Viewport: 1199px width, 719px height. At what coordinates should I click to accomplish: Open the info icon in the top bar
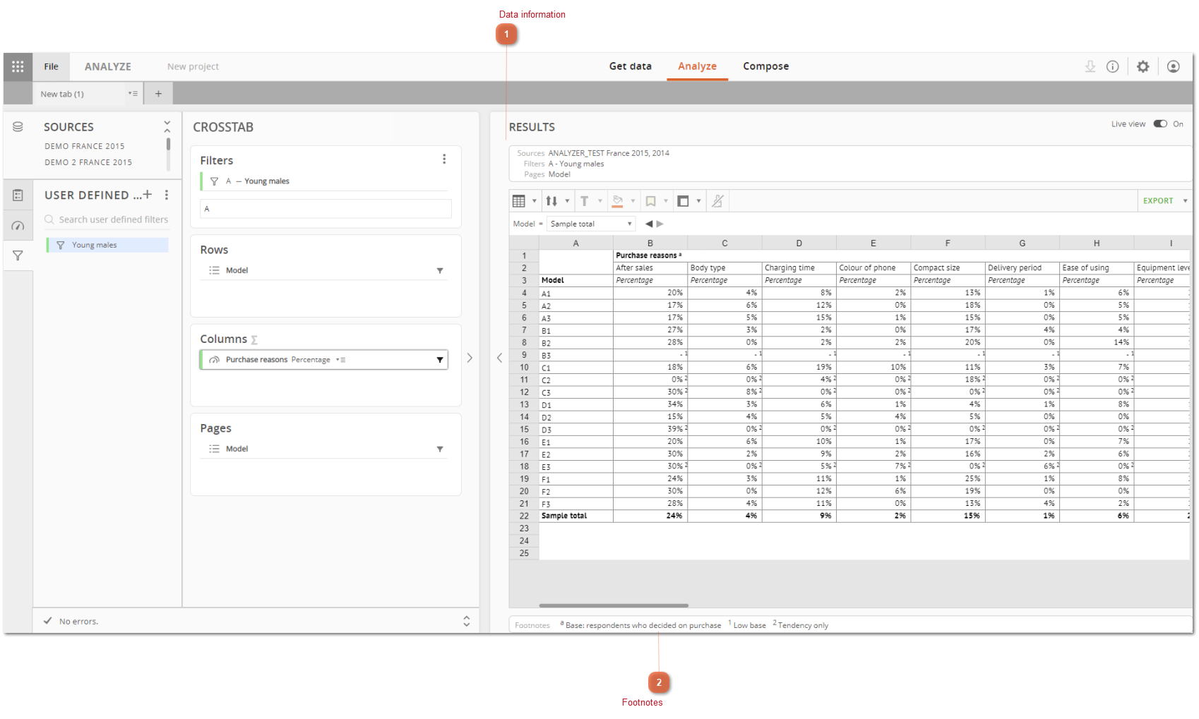(1113, 66)
